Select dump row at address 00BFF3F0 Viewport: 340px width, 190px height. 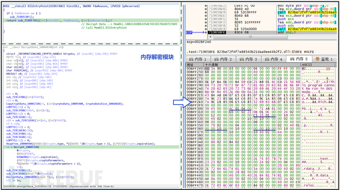click(260, 159)
